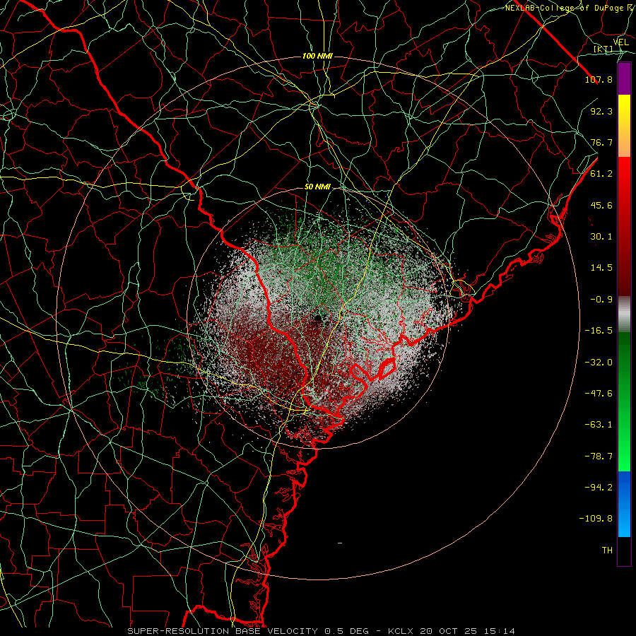Select the 45.6 legend value
Screen dimensions: 636x636
click(601, 205)
